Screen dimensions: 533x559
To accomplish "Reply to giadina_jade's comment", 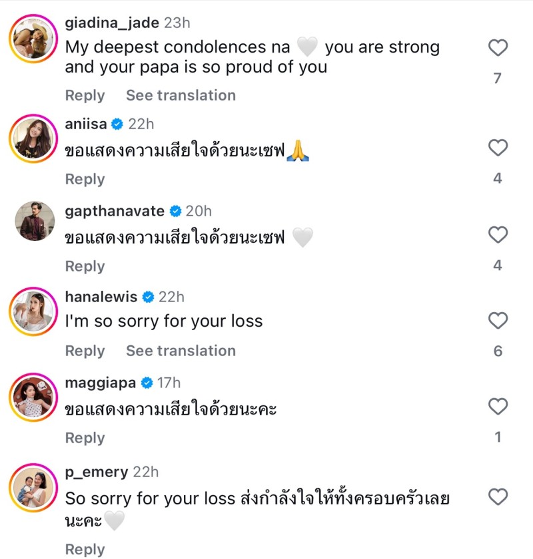I will 85,95.
